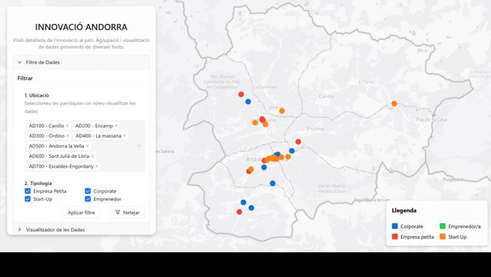Collapse the Filtre de Dades section
This screenshot has width=491, height=277.
point(82,62)
